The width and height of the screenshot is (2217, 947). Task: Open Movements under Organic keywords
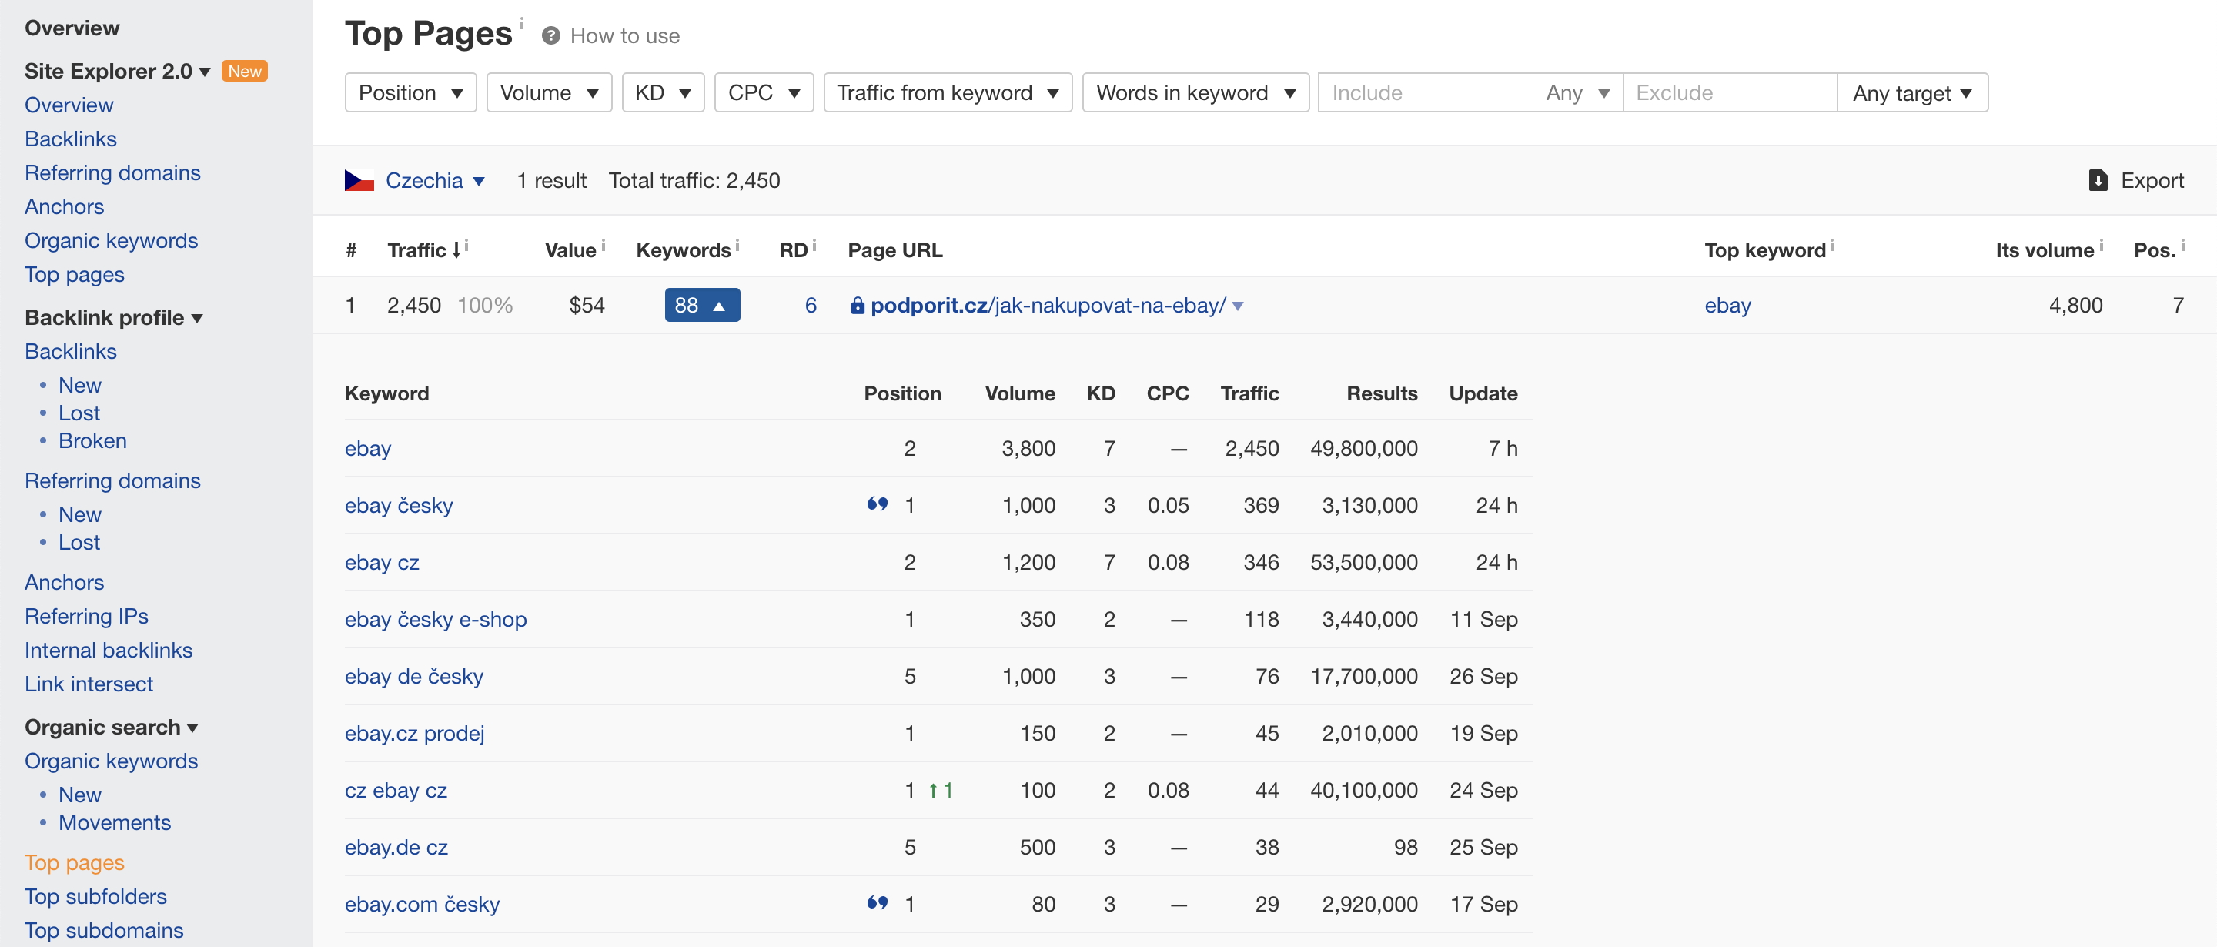click(x=115, y=823)
